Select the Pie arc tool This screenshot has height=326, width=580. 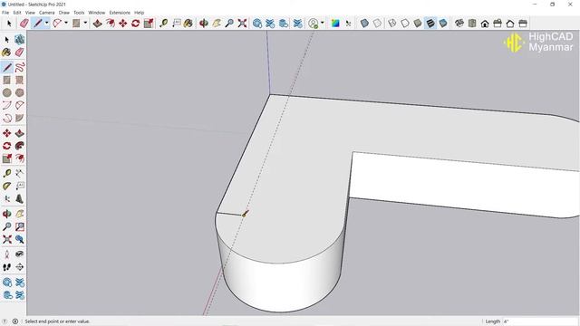pos(20,118)
